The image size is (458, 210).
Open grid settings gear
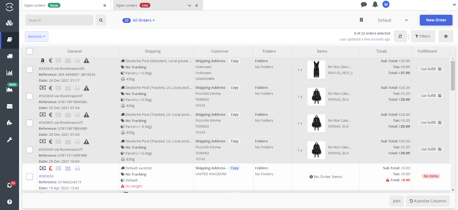(x=446, y=36)
